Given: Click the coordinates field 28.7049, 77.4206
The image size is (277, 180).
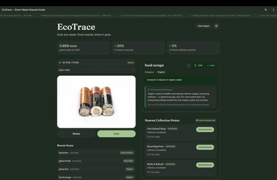Looking at the screenshot, I should point(96,63).
